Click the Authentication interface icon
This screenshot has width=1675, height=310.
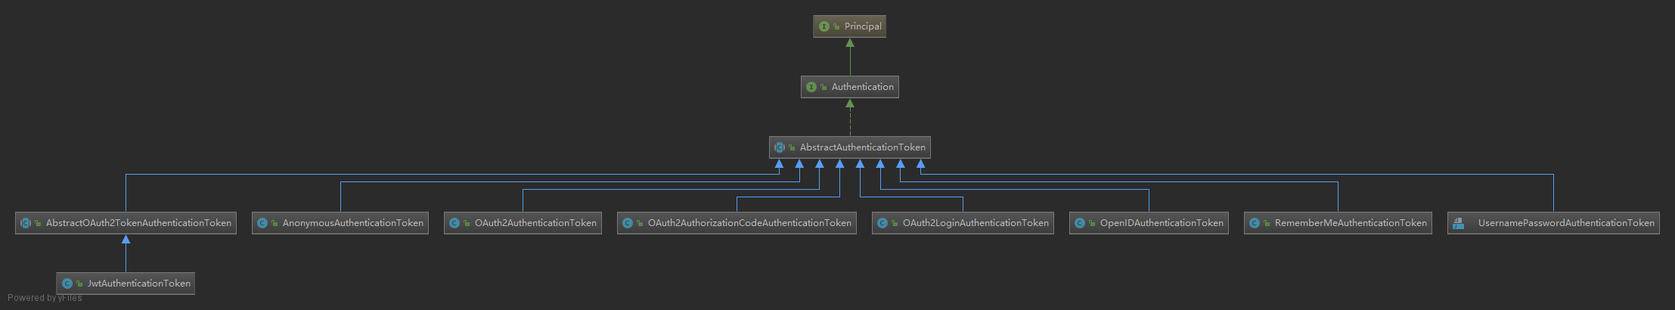pos(811,87)
